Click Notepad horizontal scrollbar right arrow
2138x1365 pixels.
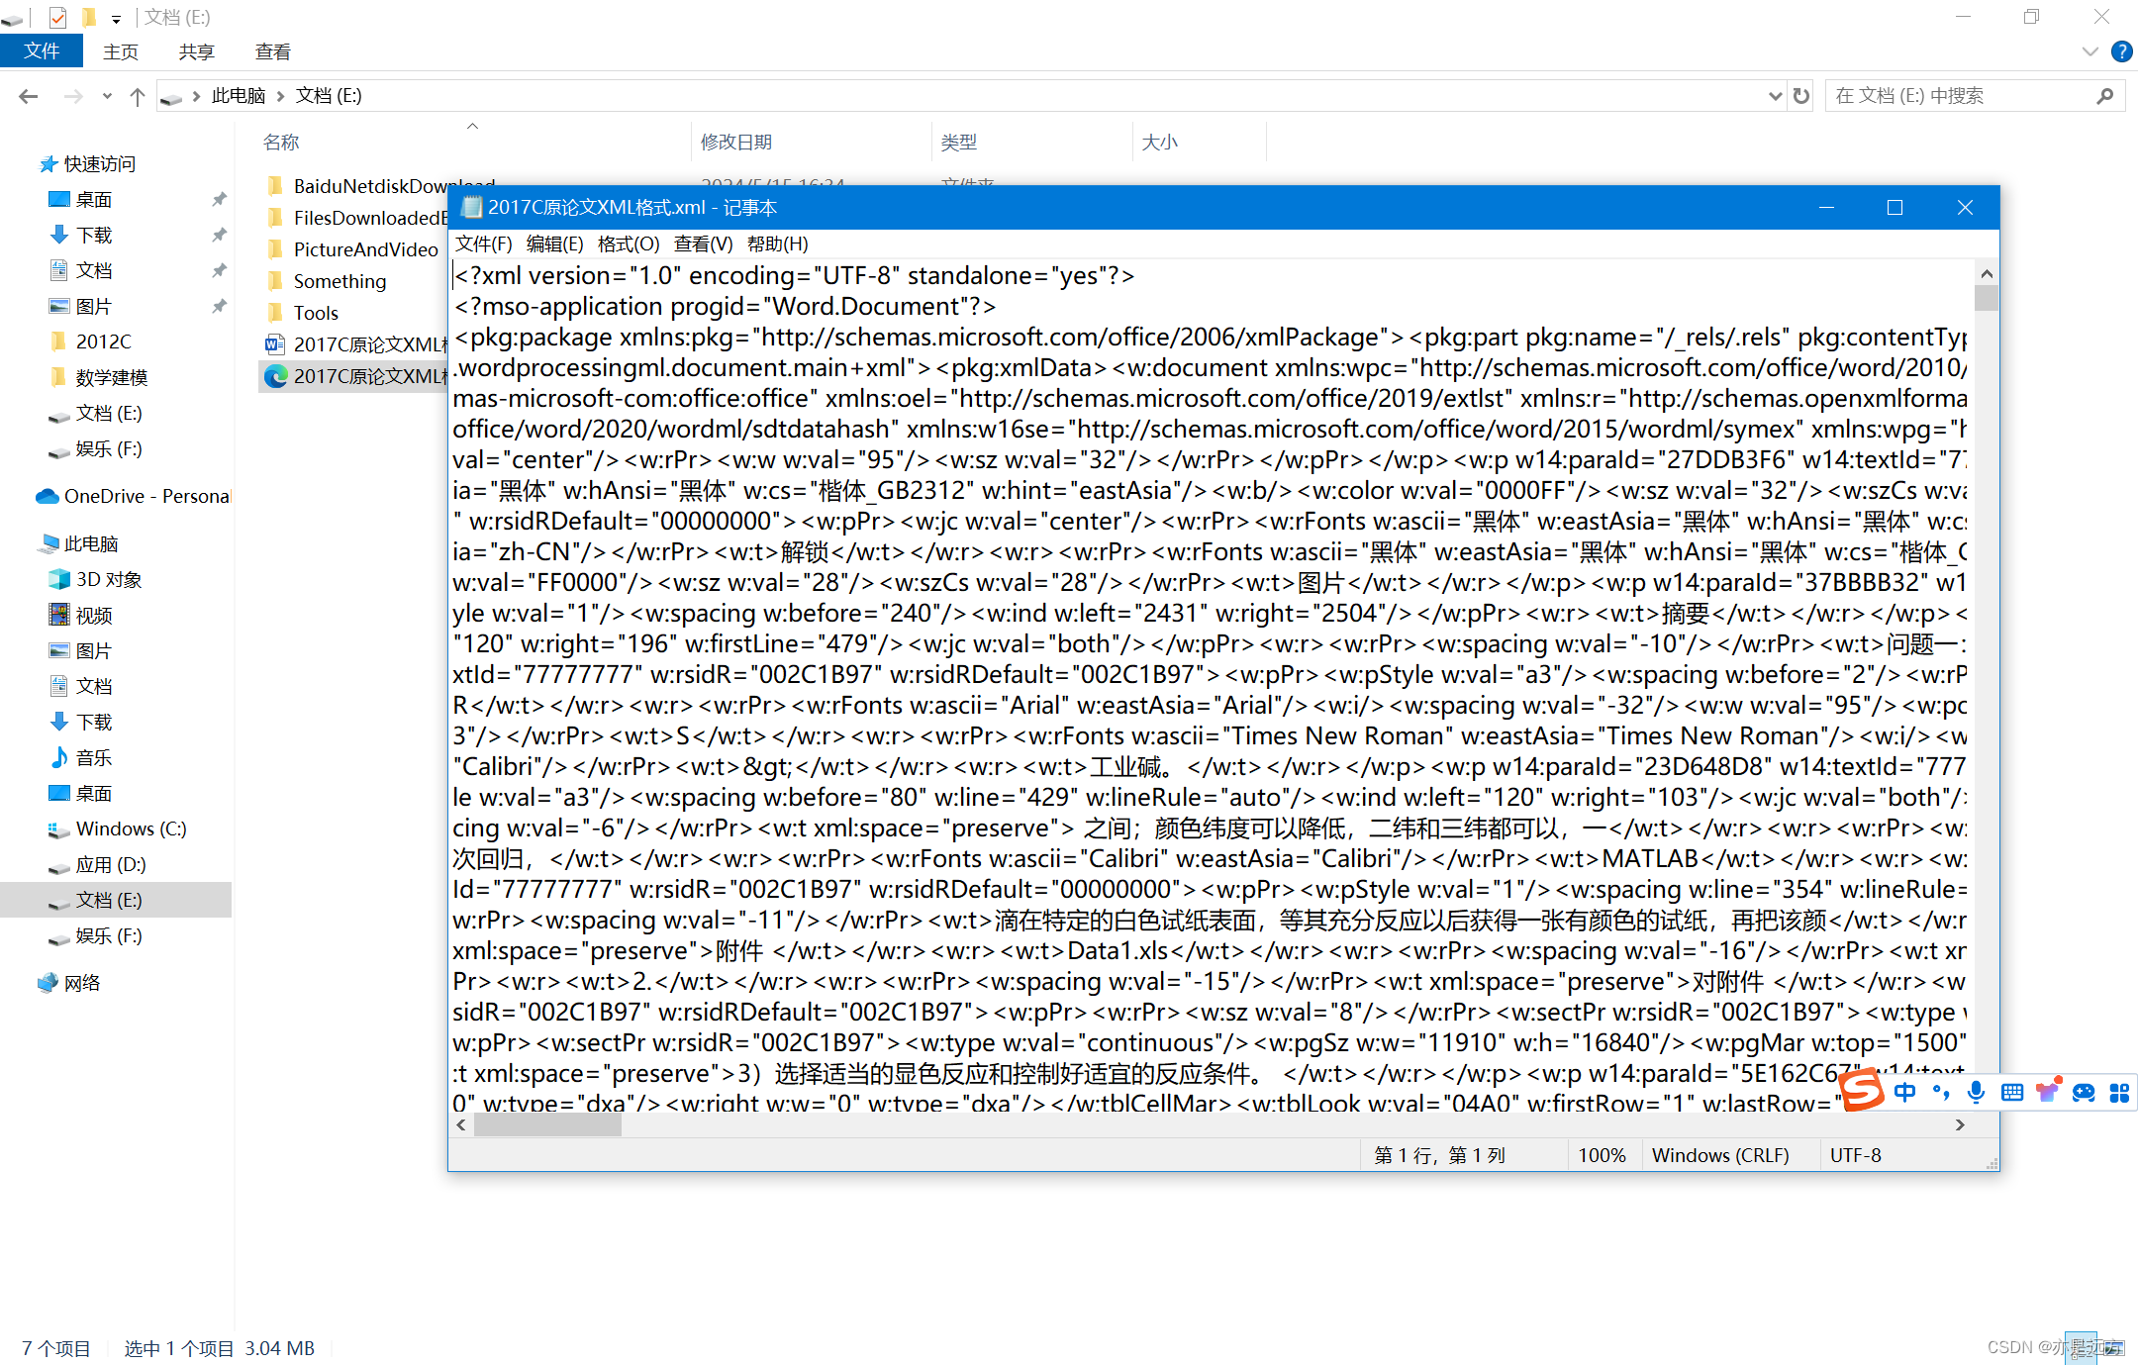(x=1960, y=1125)
